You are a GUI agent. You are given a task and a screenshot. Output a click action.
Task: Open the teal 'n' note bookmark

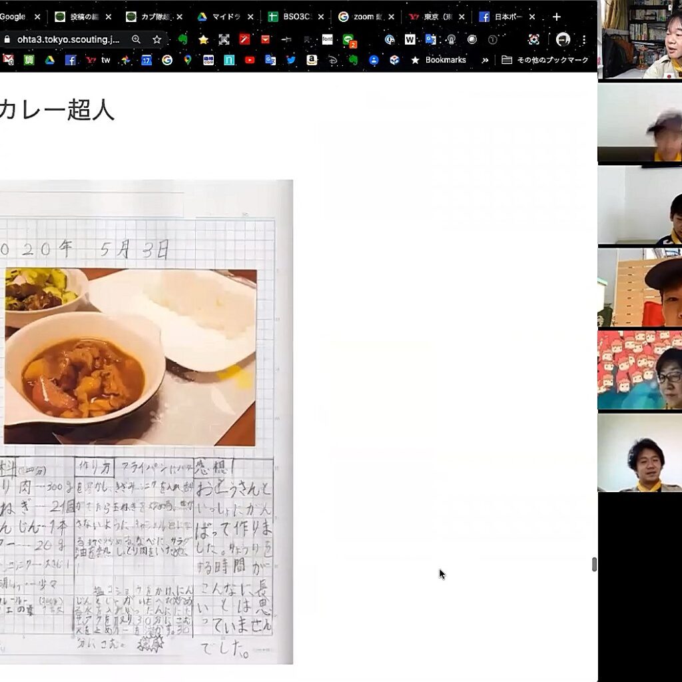coord(229,60)
